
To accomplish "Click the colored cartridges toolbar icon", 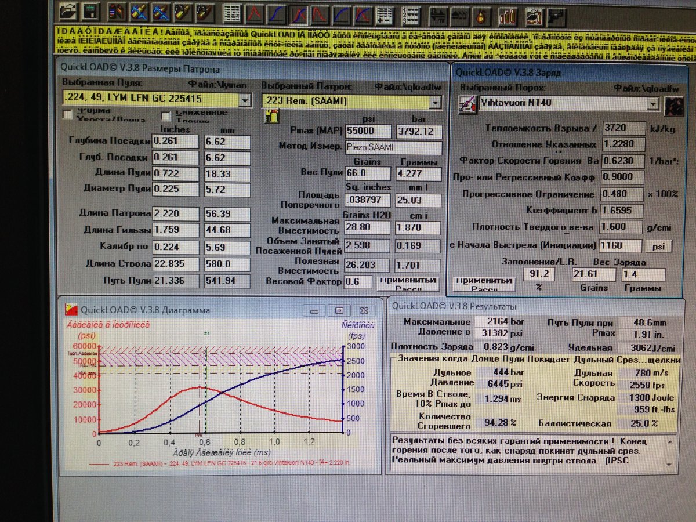I will 117,13.
